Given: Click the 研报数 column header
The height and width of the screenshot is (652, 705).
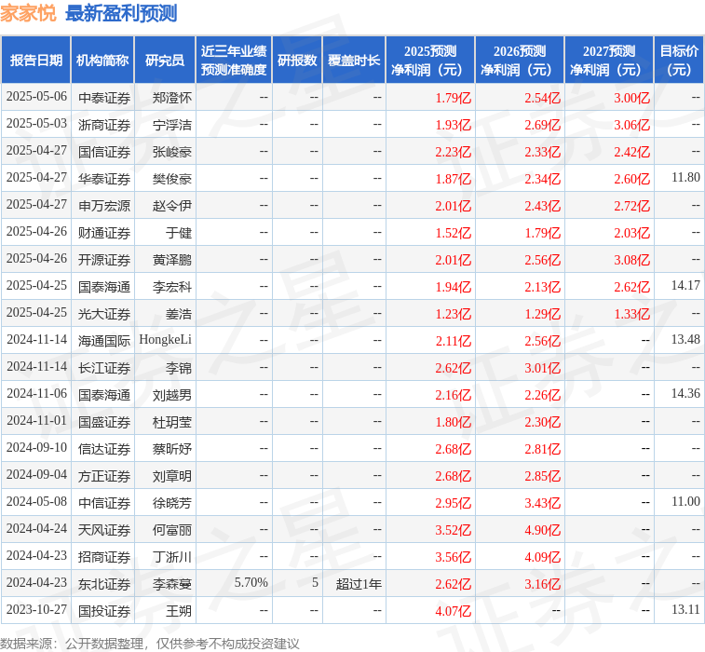Looking at the screenshot, I should coord(297,61).
